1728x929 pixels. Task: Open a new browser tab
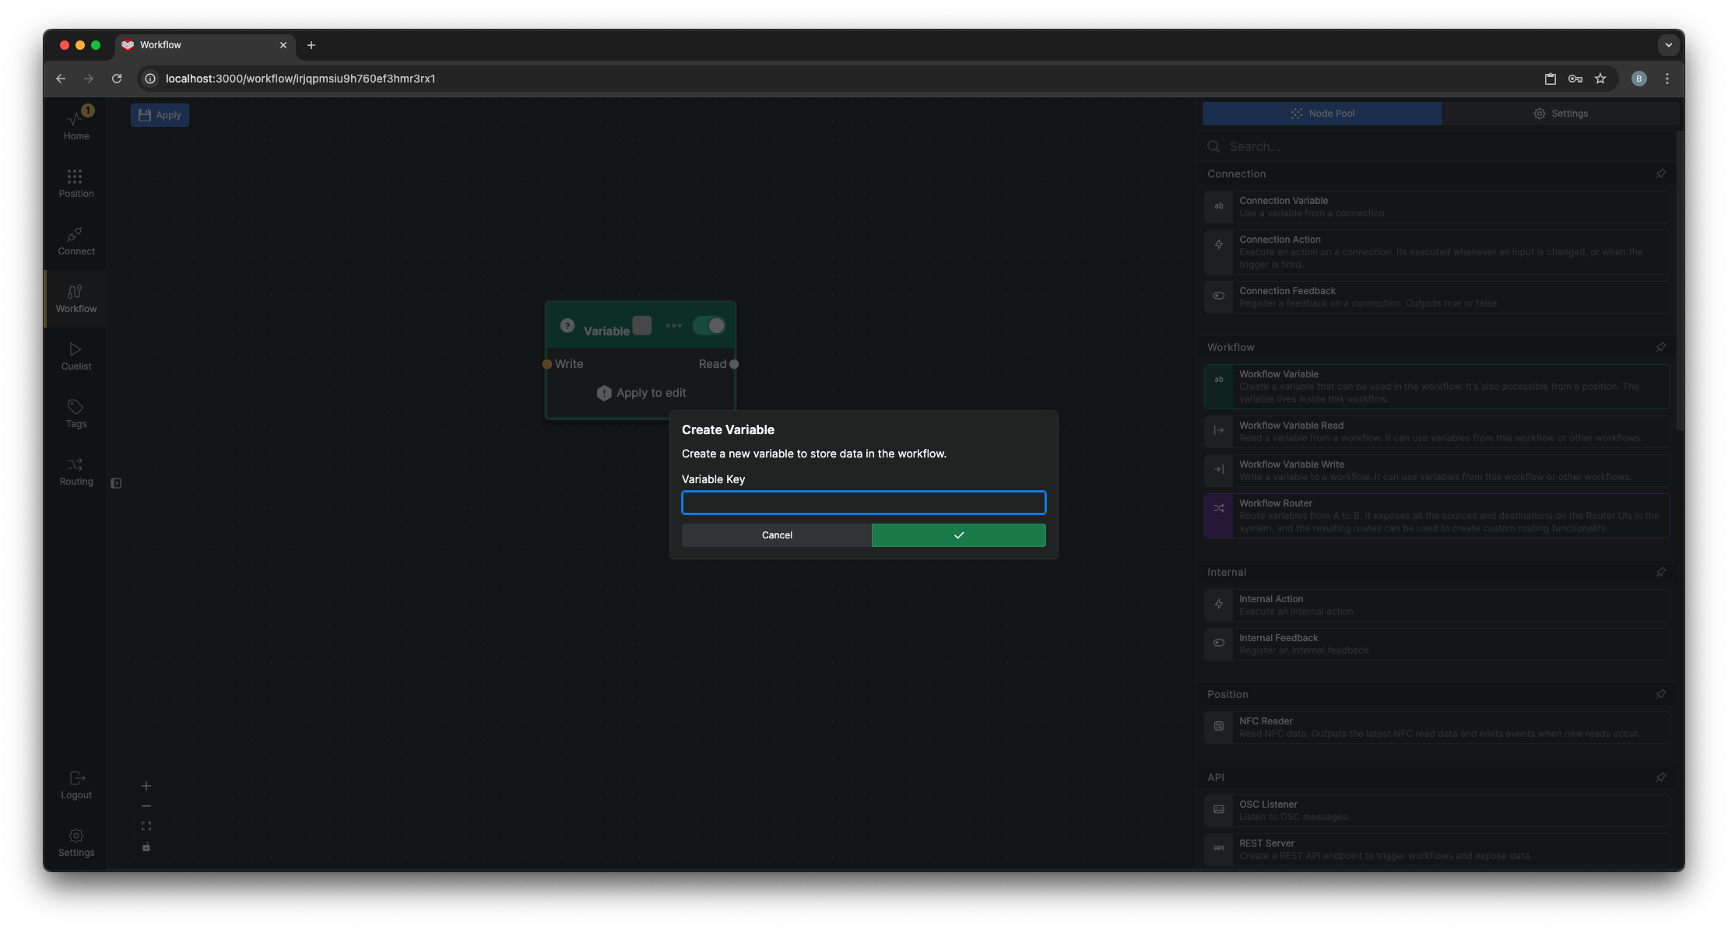click(311, 45)
